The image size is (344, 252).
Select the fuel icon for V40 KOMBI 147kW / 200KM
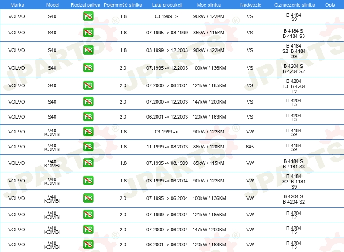pyautogui.click(x=88, y=230)
